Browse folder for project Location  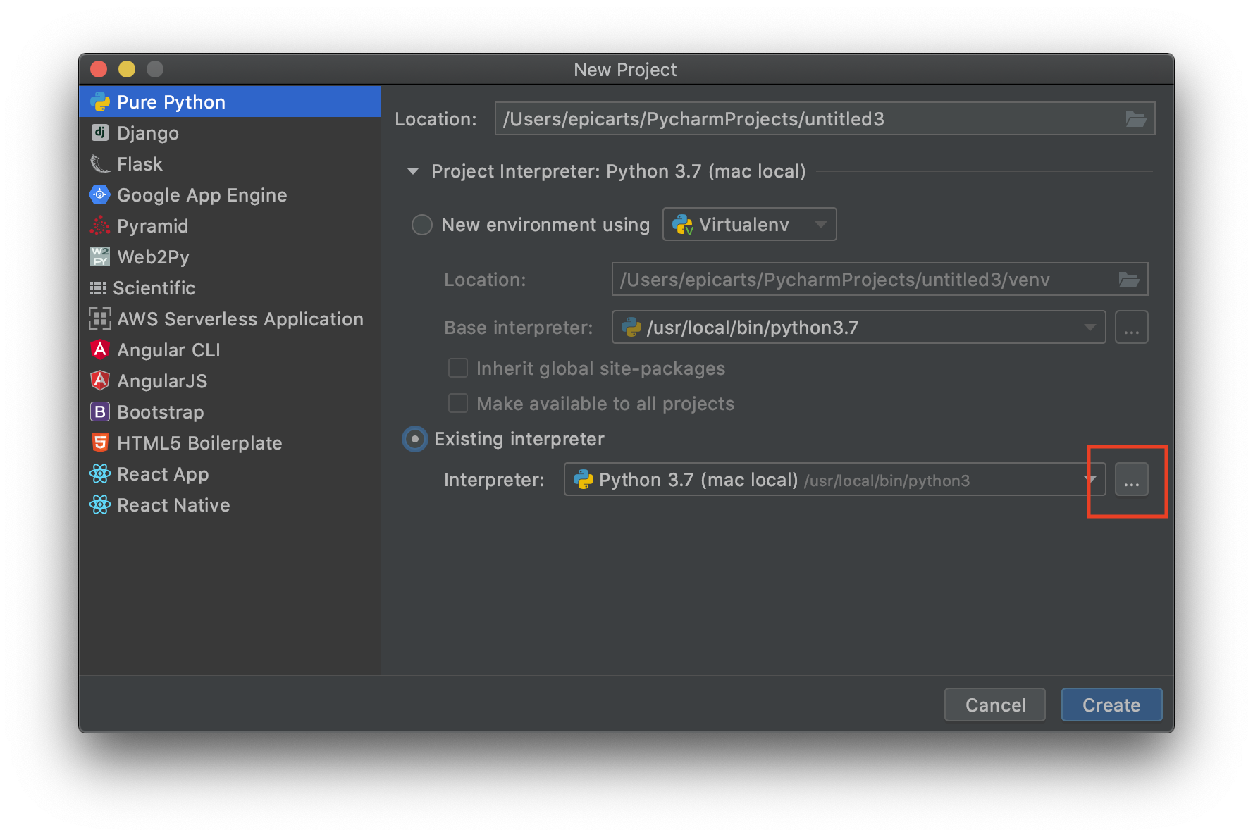click(x=1135, y=119)
